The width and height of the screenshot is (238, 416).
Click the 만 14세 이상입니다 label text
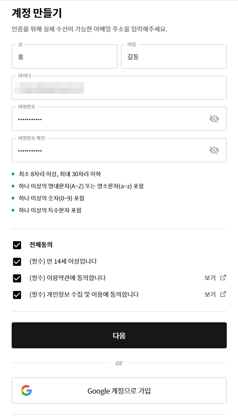[x=63, y=261]
